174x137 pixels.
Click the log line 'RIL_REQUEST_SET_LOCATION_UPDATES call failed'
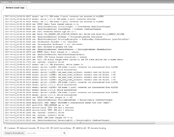point(65,34)
